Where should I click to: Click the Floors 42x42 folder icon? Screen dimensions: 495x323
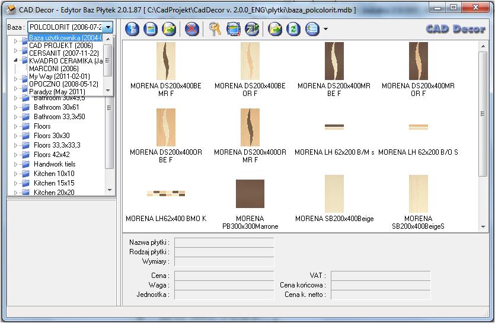click(x=26, y=155)
